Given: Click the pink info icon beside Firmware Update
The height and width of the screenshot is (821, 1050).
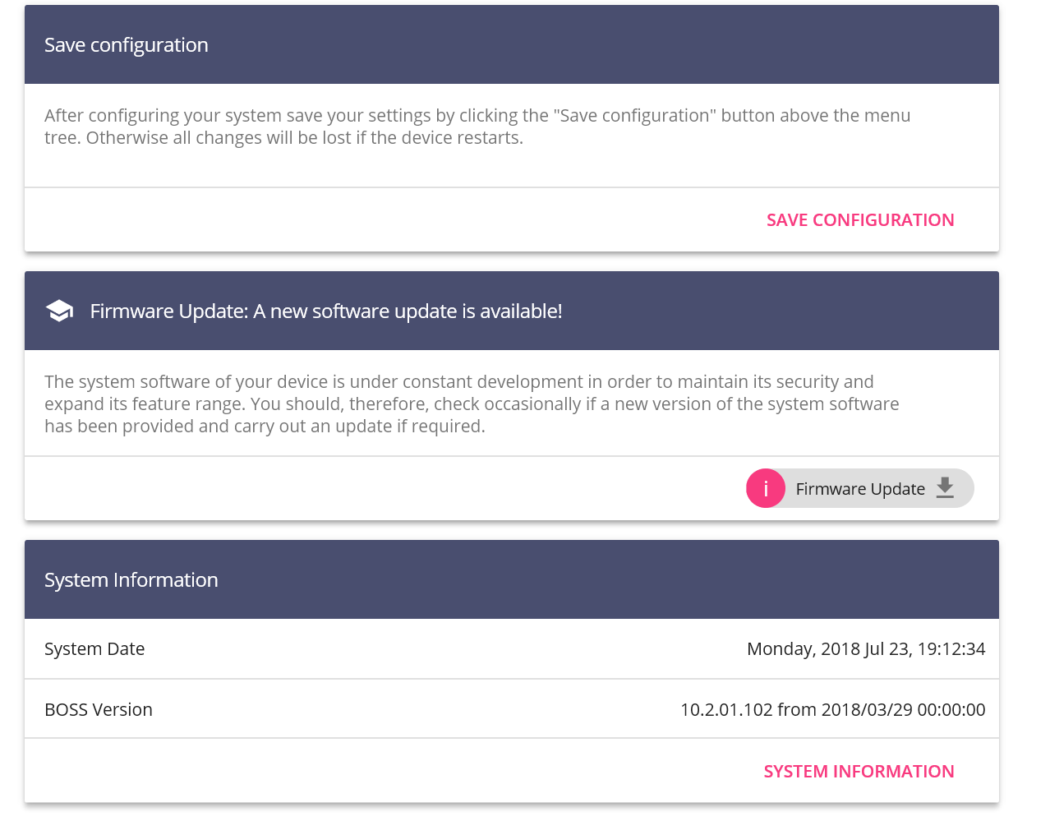Looking at the screenshot, I should 766,488.
